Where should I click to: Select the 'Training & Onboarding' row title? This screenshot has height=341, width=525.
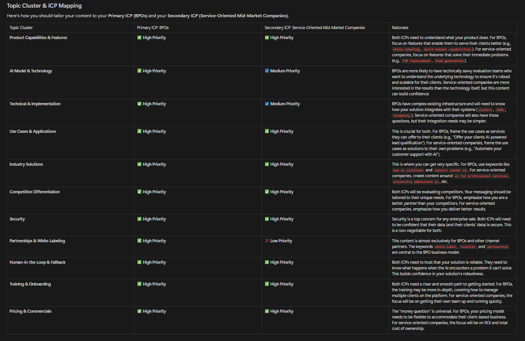[30, 284]
